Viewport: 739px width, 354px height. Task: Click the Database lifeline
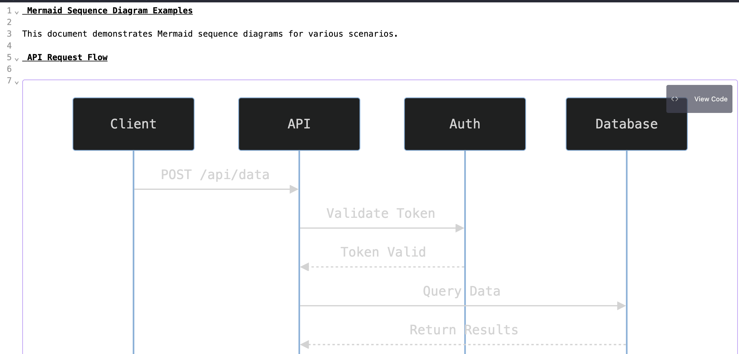(x=626, y=238)
